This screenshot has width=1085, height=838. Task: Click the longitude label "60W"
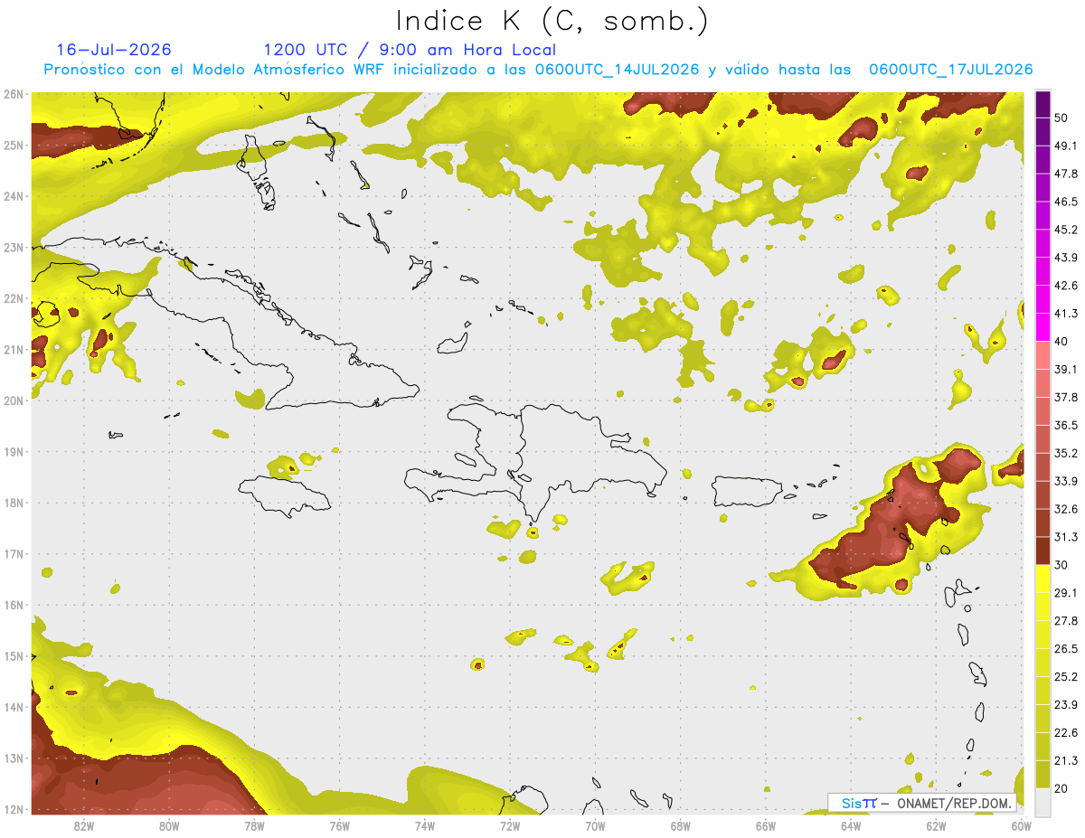point(1022,825)
